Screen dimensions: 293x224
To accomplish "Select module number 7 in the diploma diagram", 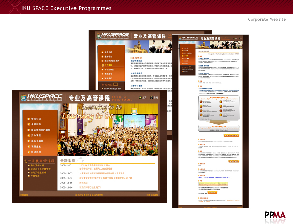I will 221,111.
